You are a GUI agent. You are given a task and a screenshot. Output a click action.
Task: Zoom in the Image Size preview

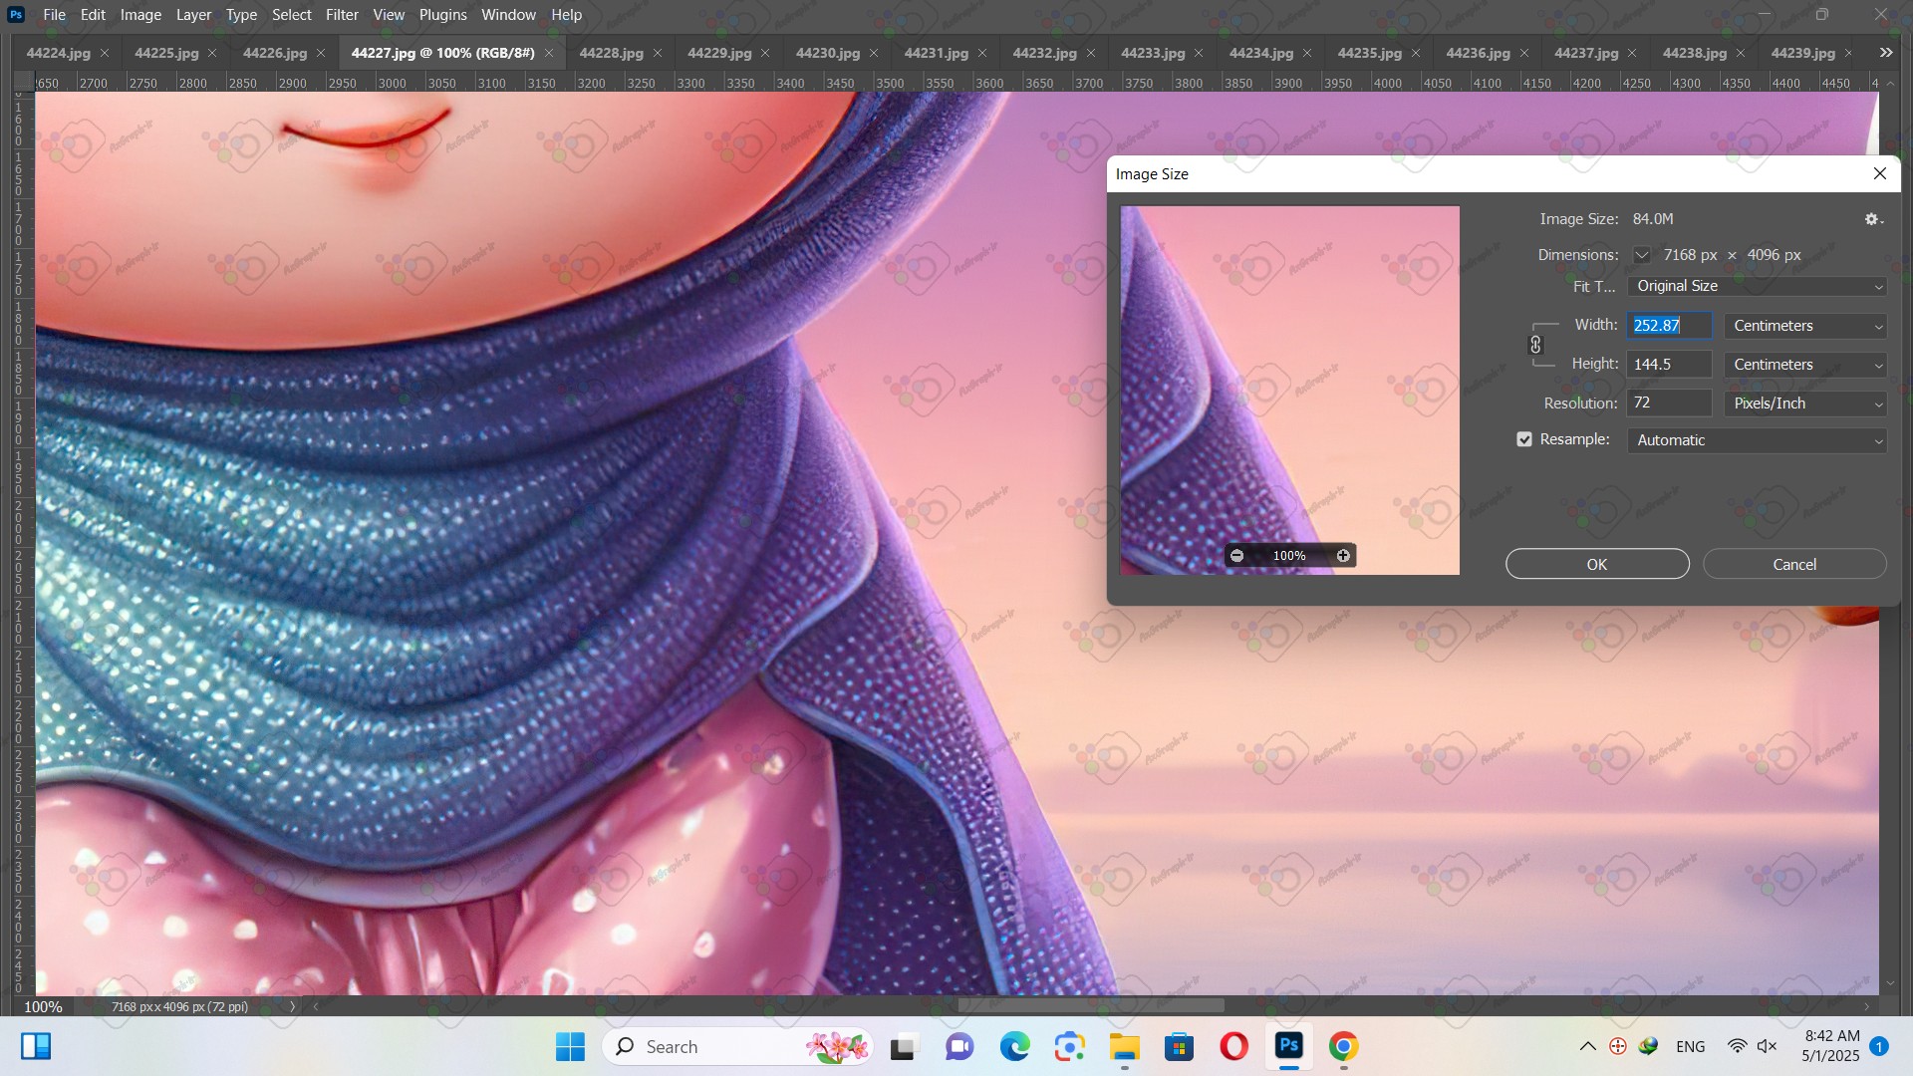point(1343,556)
